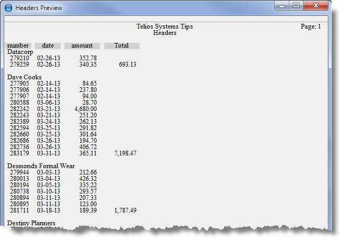Screen dimensions: 339x239
Task: Click the 'Telios Systems Tips' report title
Action: point(164,26)
